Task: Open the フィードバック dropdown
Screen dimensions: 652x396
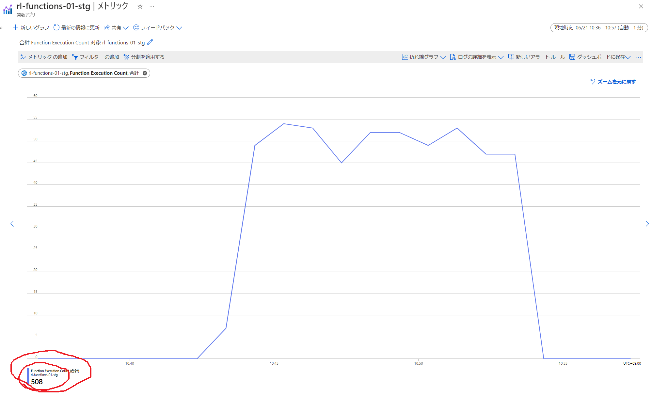Action: (158, 27)
